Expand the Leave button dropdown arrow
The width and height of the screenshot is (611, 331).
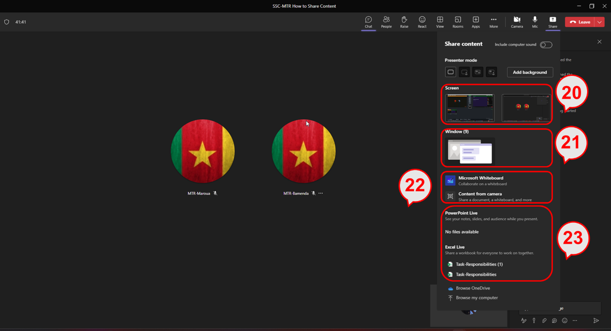[x=599, y=22]
